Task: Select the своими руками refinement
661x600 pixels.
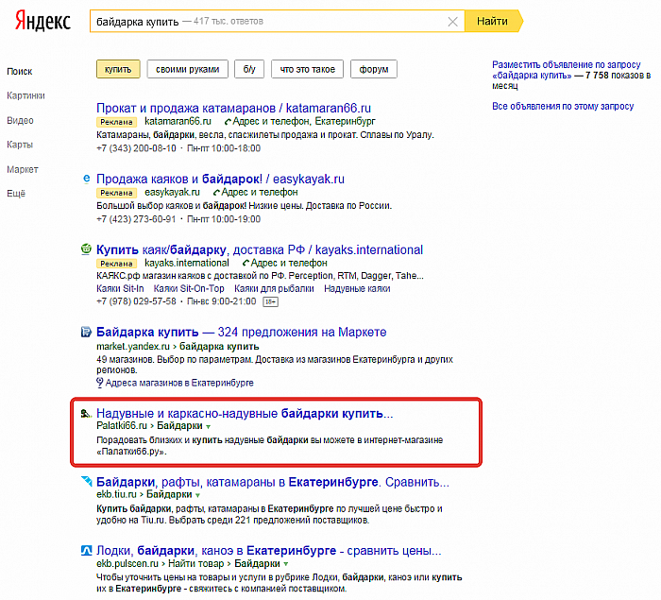Action: coord(188,69)
